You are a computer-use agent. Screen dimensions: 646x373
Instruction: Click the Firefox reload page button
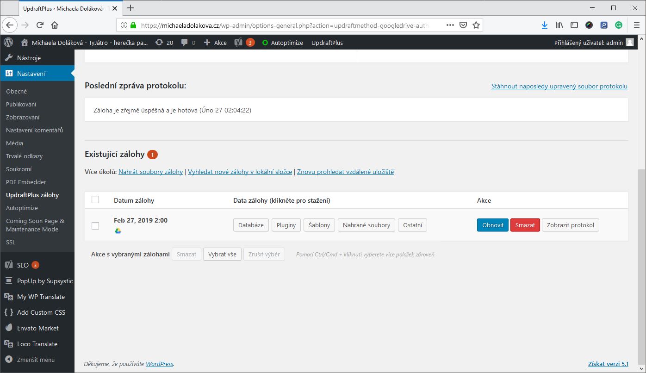click(40, 25)
